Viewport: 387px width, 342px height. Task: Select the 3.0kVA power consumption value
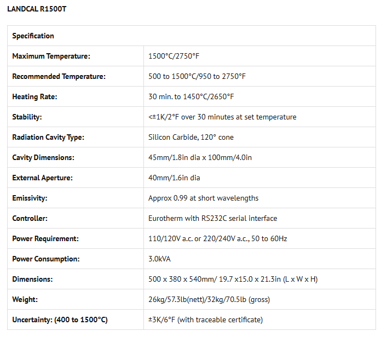(x=160, y=259)
